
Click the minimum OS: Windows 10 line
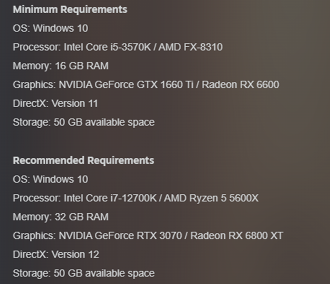pos(50,28)
